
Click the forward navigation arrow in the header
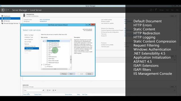(x=6, y=10)
